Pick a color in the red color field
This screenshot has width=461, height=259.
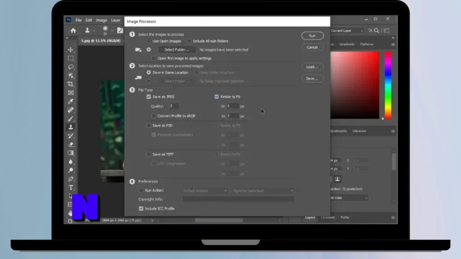coord(355,85)
